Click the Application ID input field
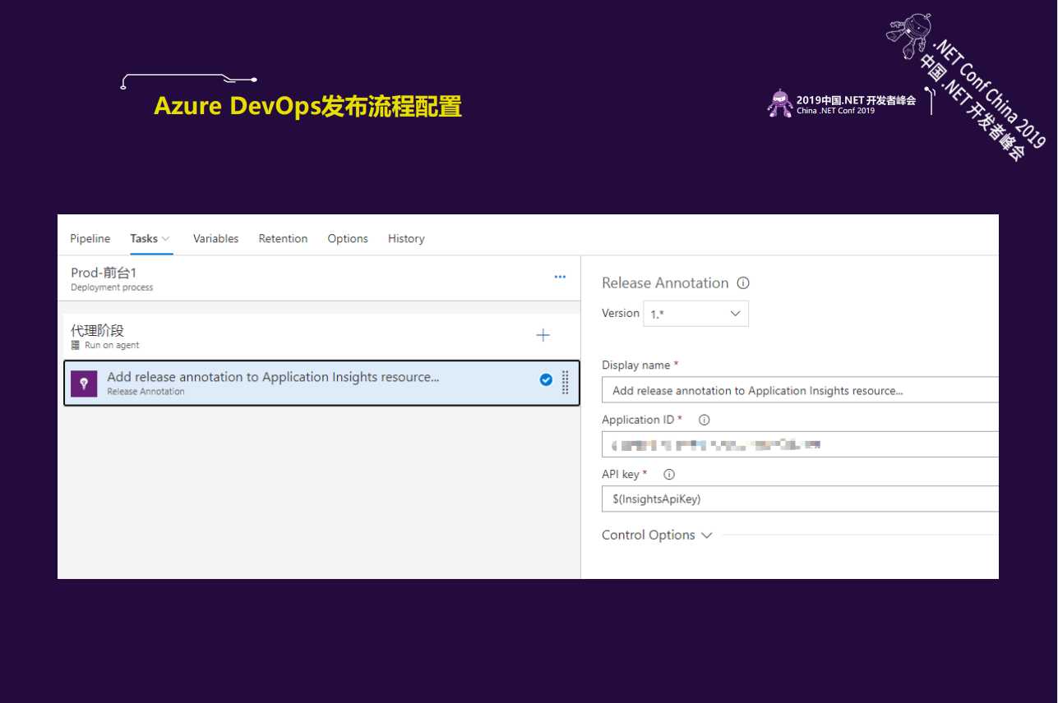 pos(800,444)
